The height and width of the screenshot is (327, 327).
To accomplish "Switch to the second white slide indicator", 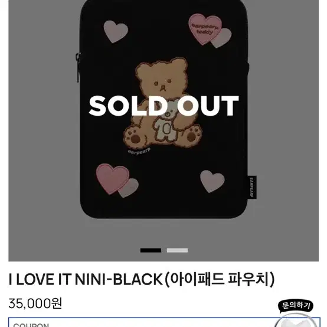I will click(177, 250).
